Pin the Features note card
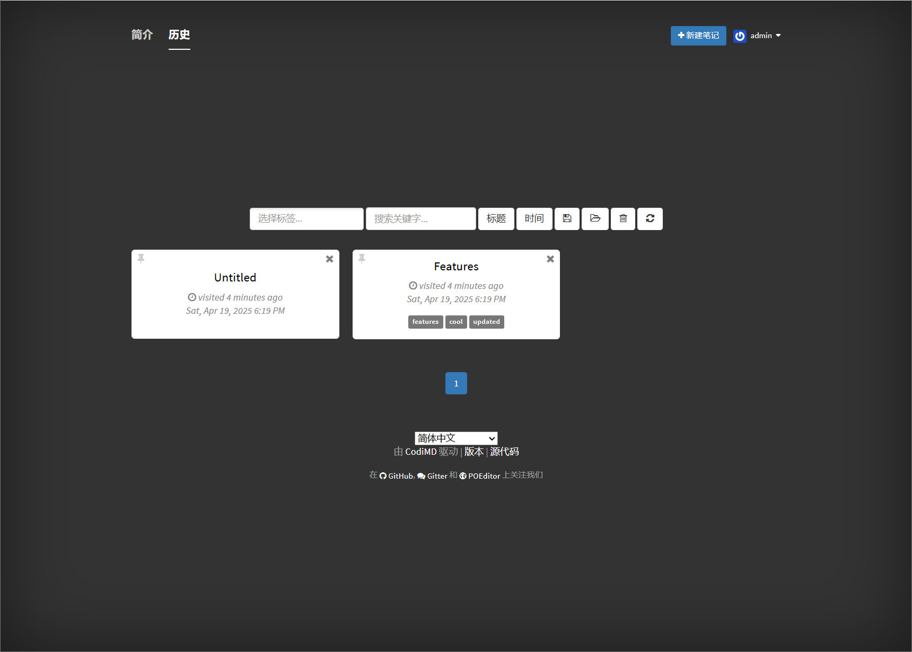The height and width of the screenshot is (652, 912). [x=362, y=258]
